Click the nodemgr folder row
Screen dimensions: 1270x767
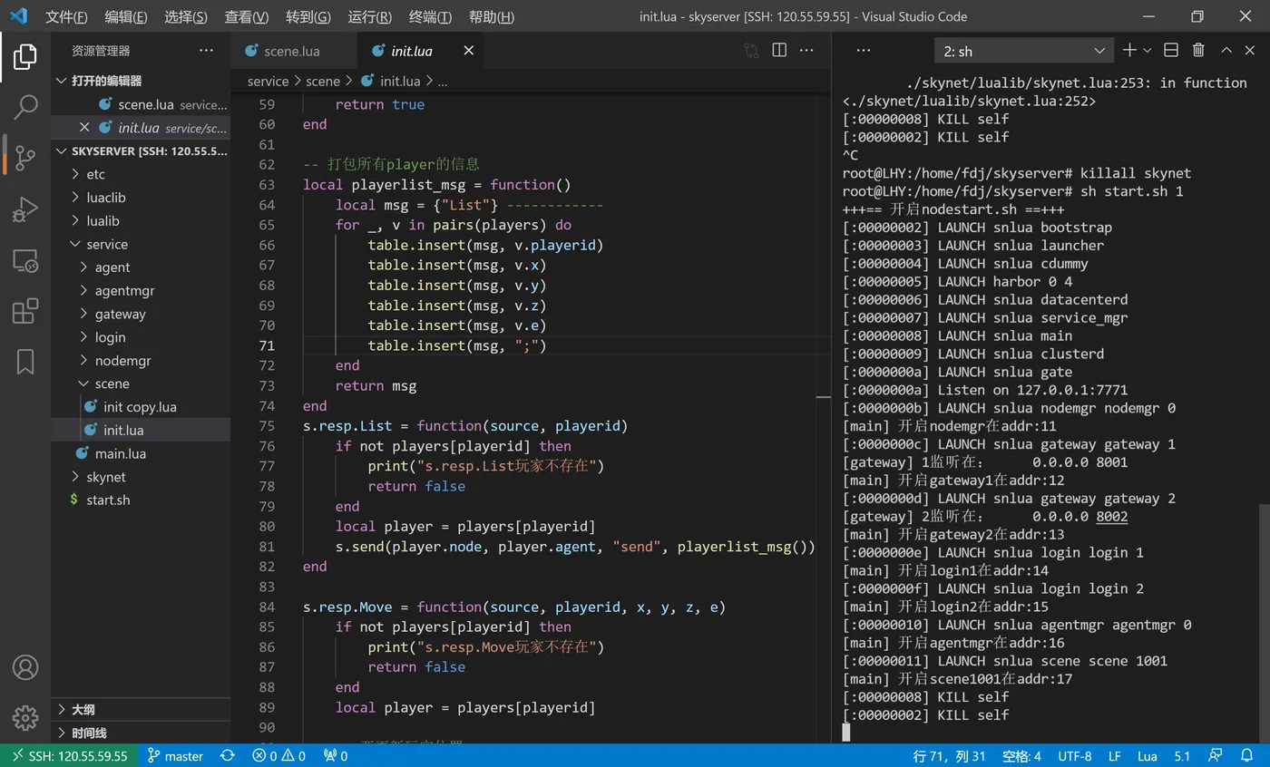click(x=141, y=361)
